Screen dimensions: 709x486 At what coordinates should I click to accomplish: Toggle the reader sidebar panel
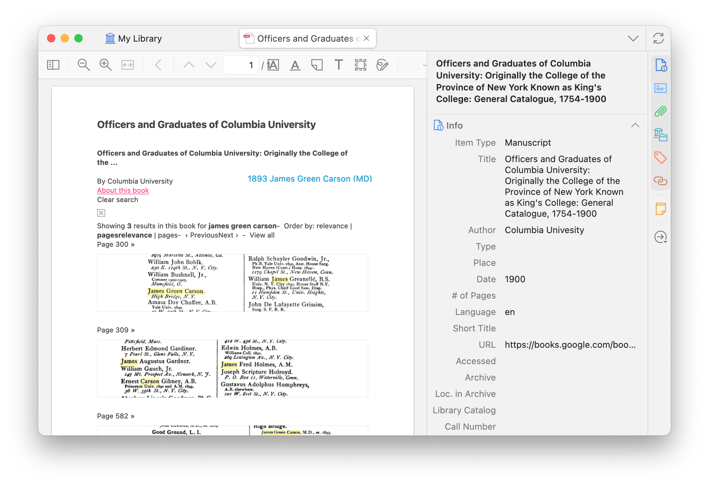tap(53, 65)
